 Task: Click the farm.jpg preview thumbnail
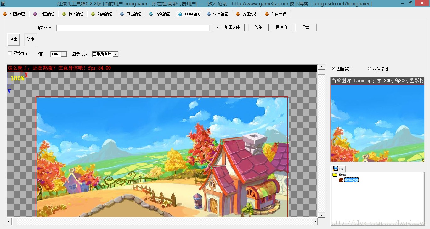pyautogui.click(x=377, y=123)
